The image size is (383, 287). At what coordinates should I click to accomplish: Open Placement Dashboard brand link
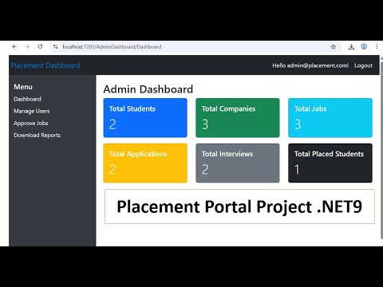tap(45, 65)
